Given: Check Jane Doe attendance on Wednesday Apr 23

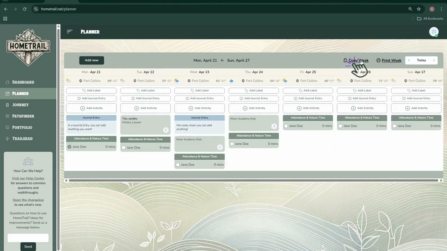Looking at the screenshot, I should click(178, 165).
